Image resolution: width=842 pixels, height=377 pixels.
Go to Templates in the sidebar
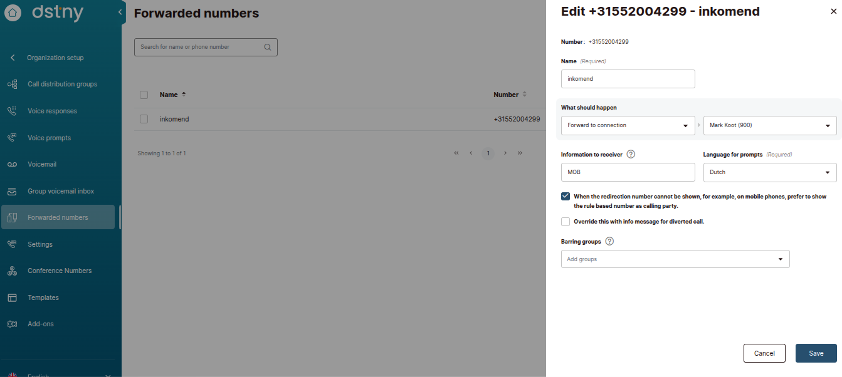43,298
